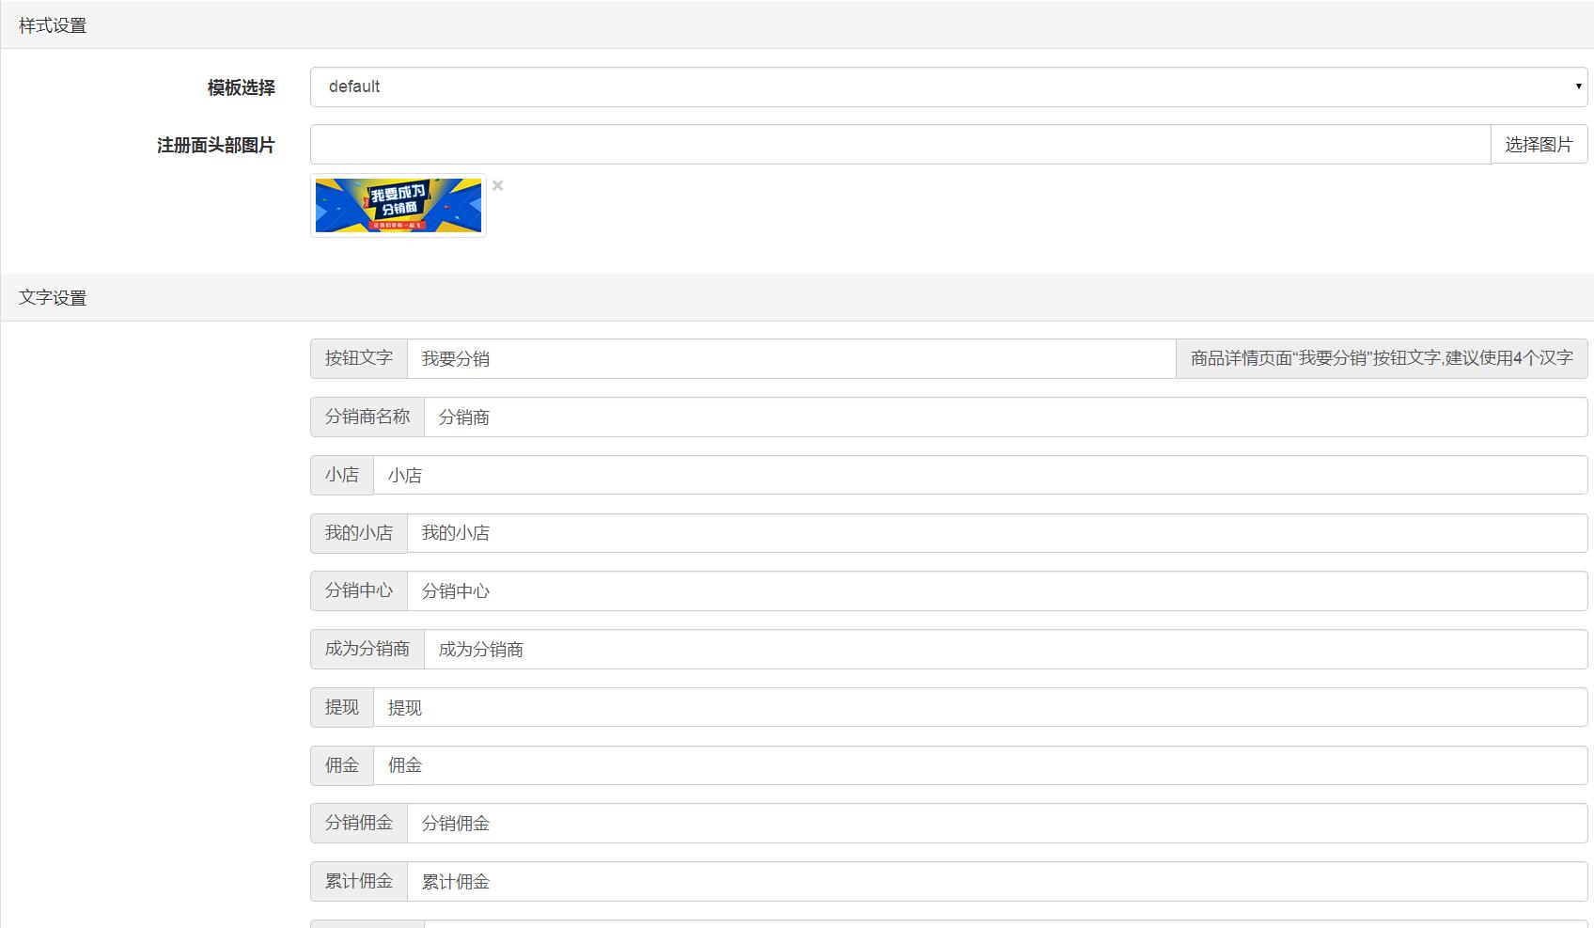Screen dimensions: 1594x928
Task: Remove the uploaded banner via the X icon
Action: pyautogui.click(x=497, y=185)
